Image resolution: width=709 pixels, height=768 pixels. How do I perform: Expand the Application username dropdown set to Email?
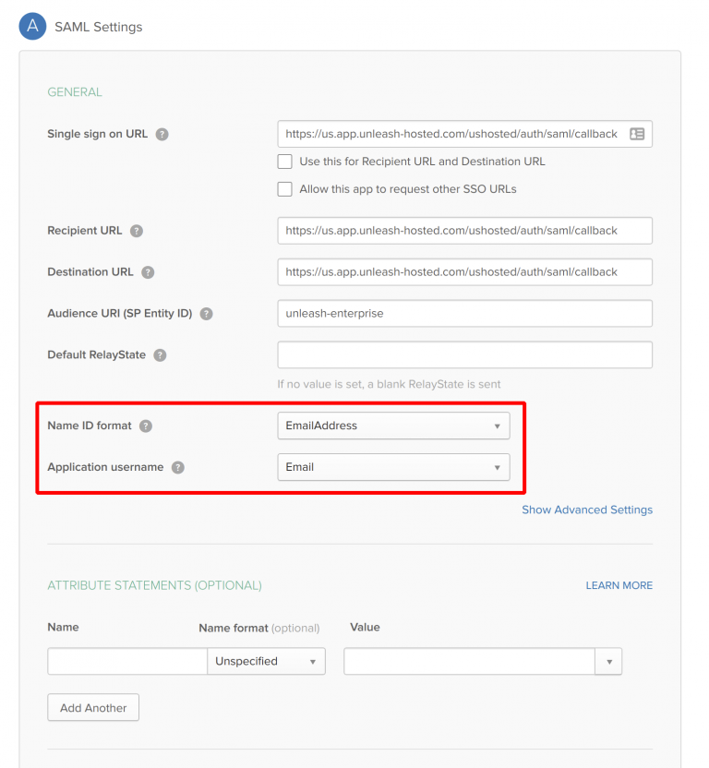[393, 467]
